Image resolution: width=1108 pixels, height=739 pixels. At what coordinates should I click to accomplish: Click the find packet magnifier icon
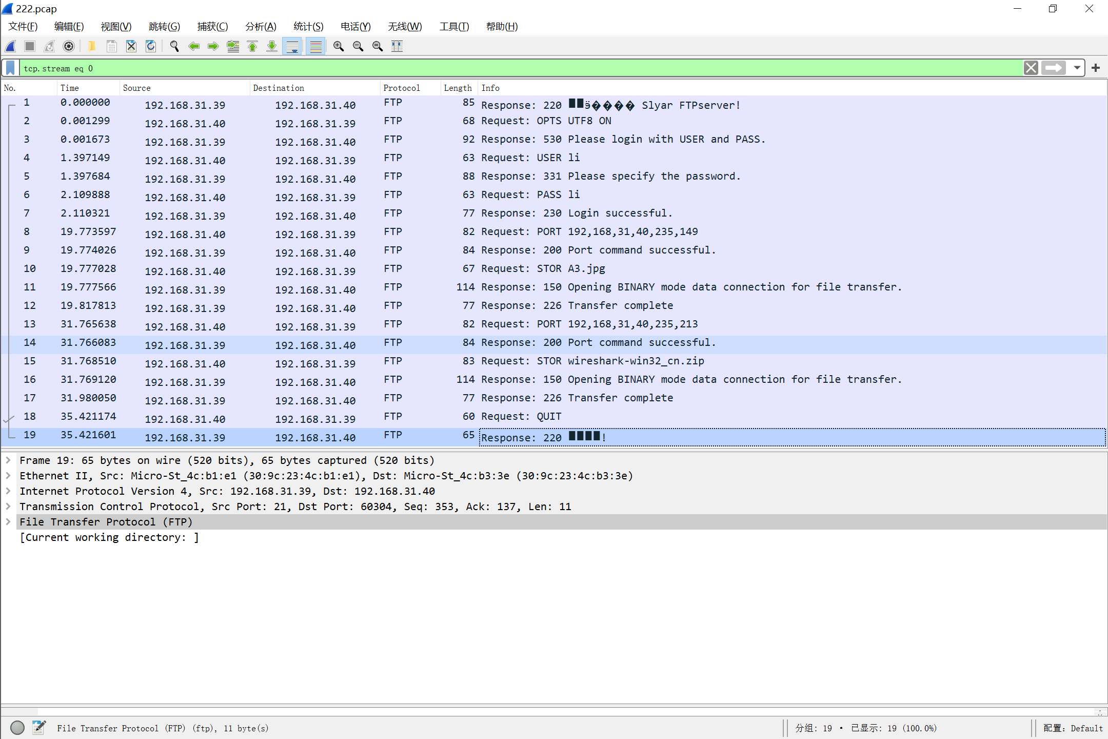174,46
